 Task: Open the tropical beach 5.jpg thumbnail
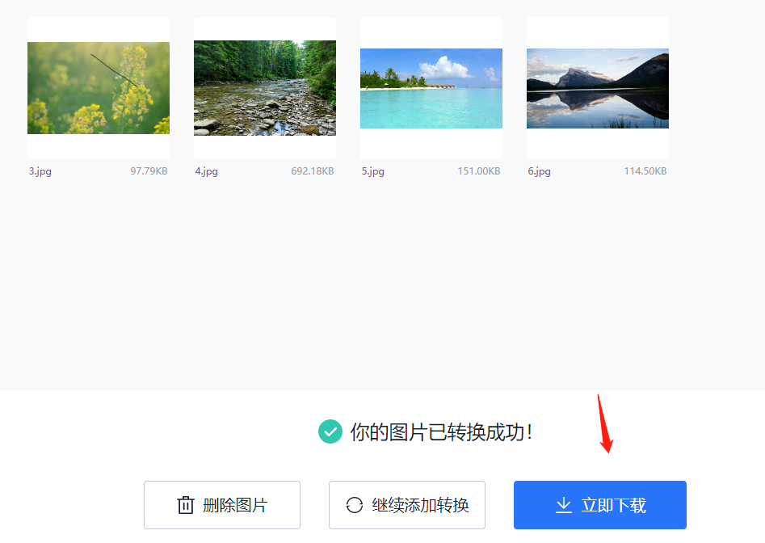[x=431, y=88]
